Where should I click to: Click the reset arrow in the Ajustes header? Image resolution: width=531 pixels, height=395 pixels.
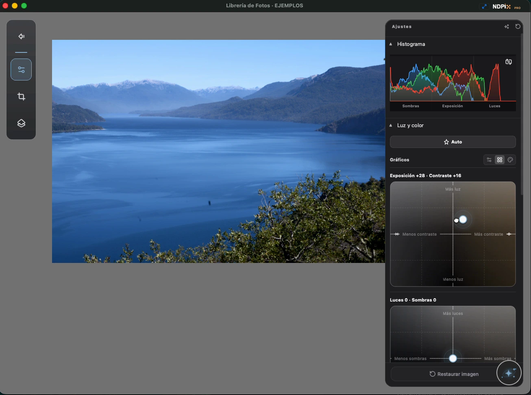[x=518, y=26]
